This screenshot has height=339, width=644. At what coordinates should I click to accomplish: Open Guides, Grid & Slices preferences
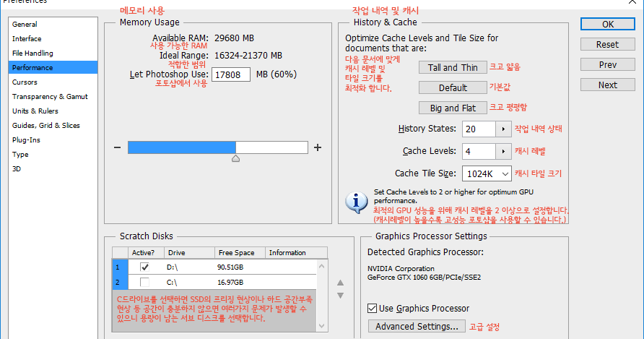53,126
